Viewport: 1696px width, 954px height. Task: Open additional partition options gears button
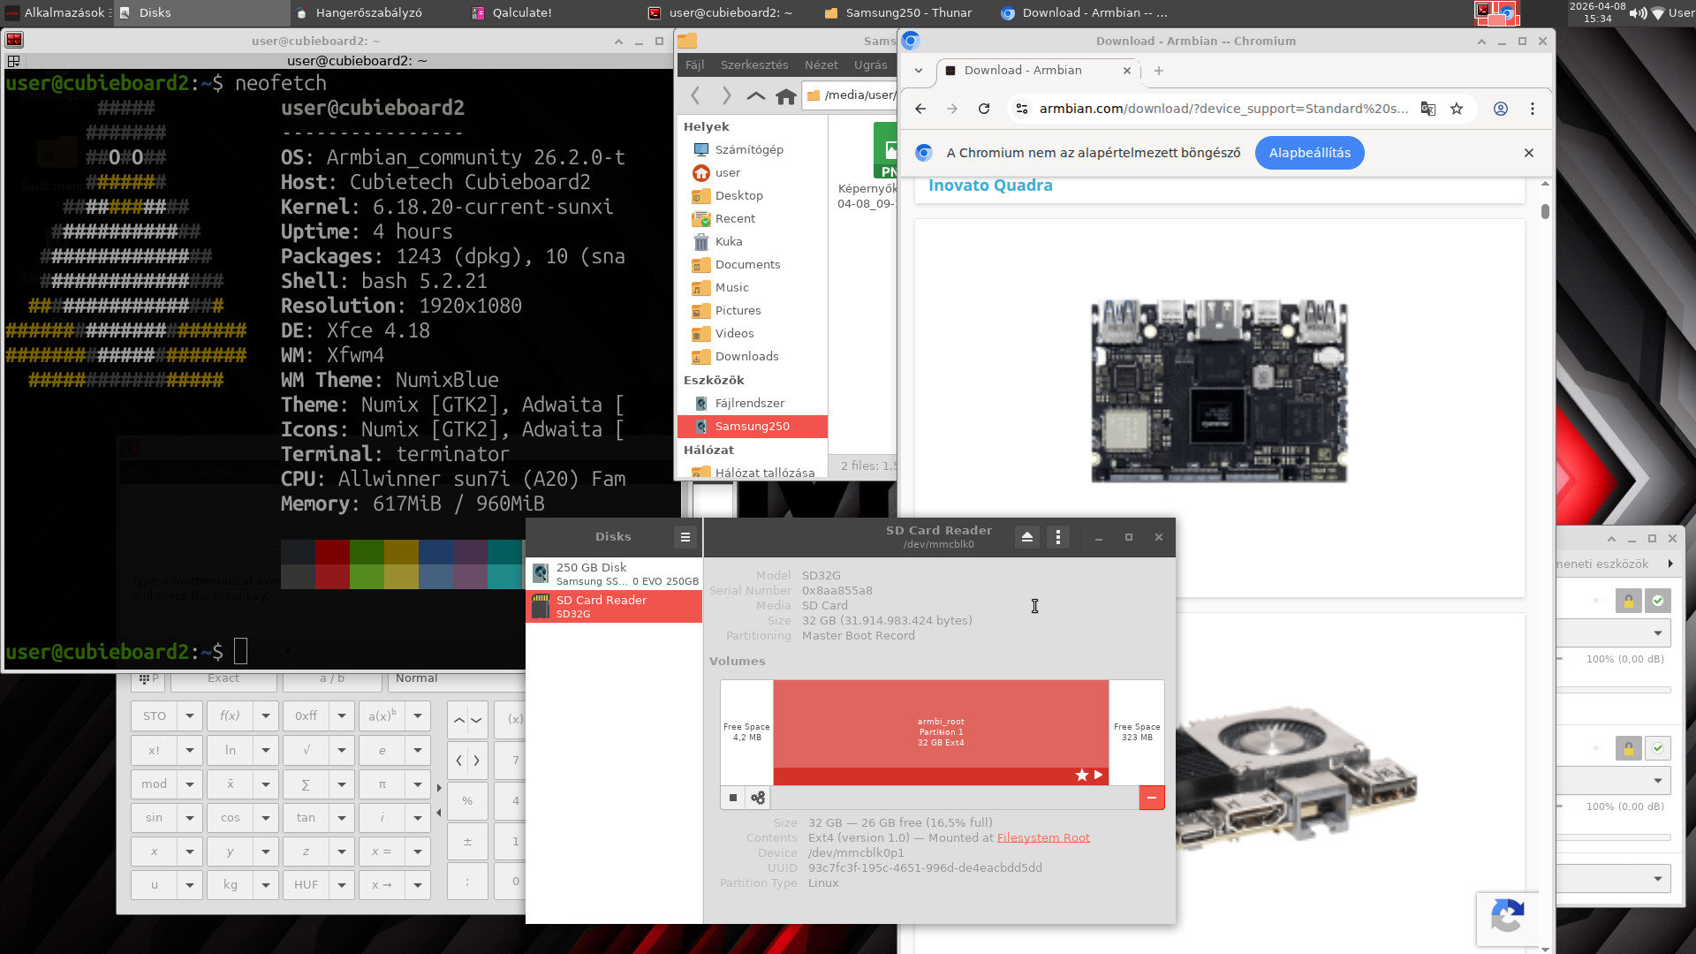[758, 798]
